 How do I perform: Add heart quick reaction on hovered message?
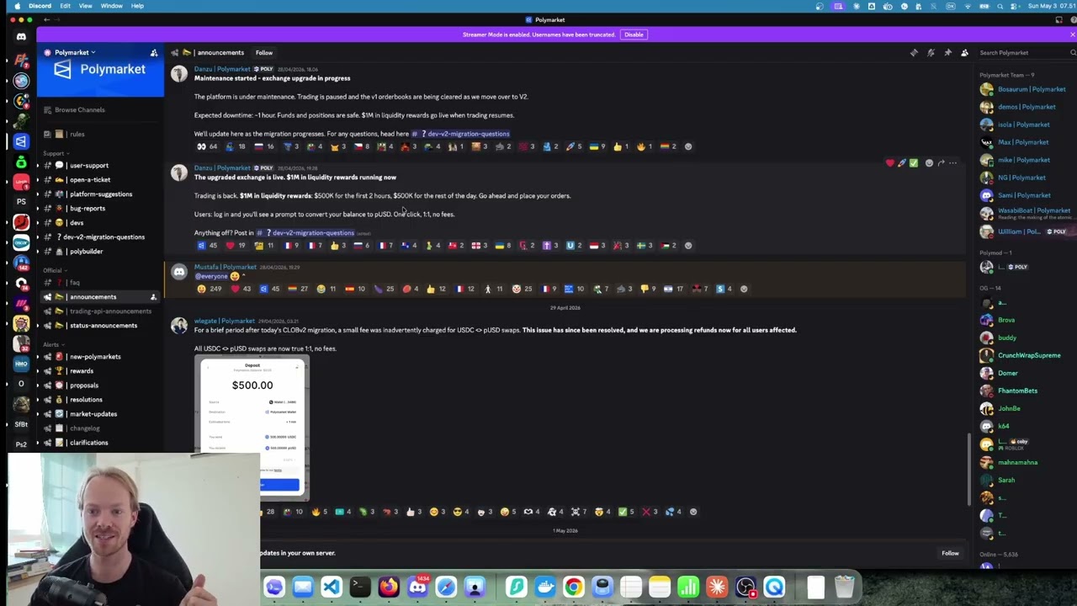point(889,163)
